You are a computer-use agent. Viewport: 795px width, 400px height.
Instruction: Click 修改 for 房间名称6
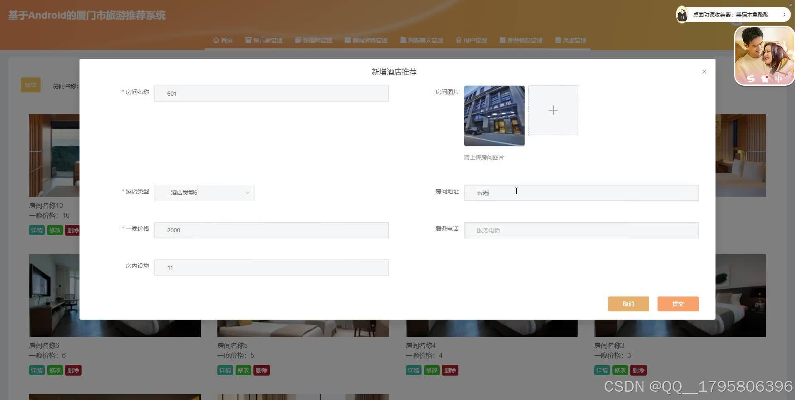[55, 370]
